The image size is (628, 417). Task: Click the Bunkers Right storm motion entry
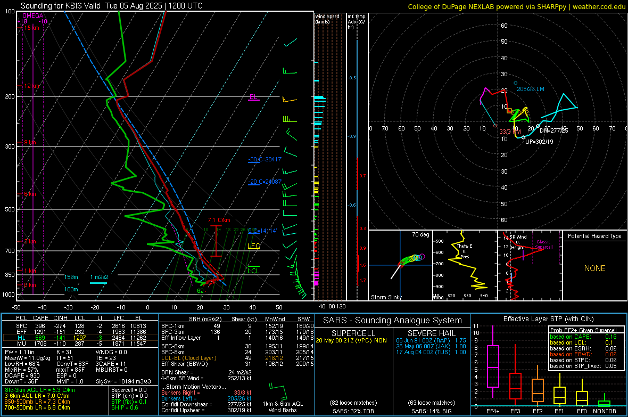pos(206,393)
